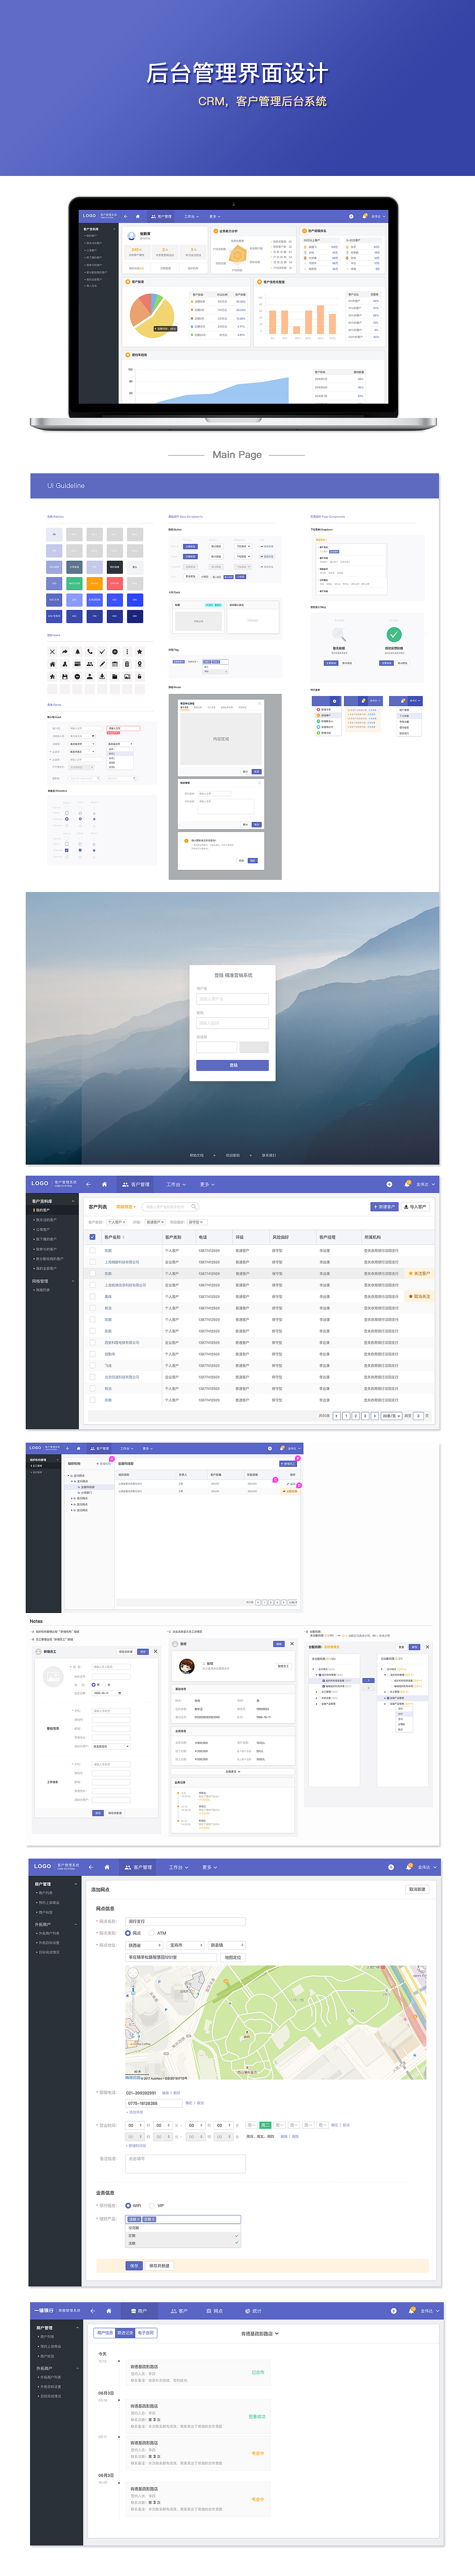Click plus icon in customer list screen header
Viewport: 475px width, 2576px height.
click(x=390, y=1184)
